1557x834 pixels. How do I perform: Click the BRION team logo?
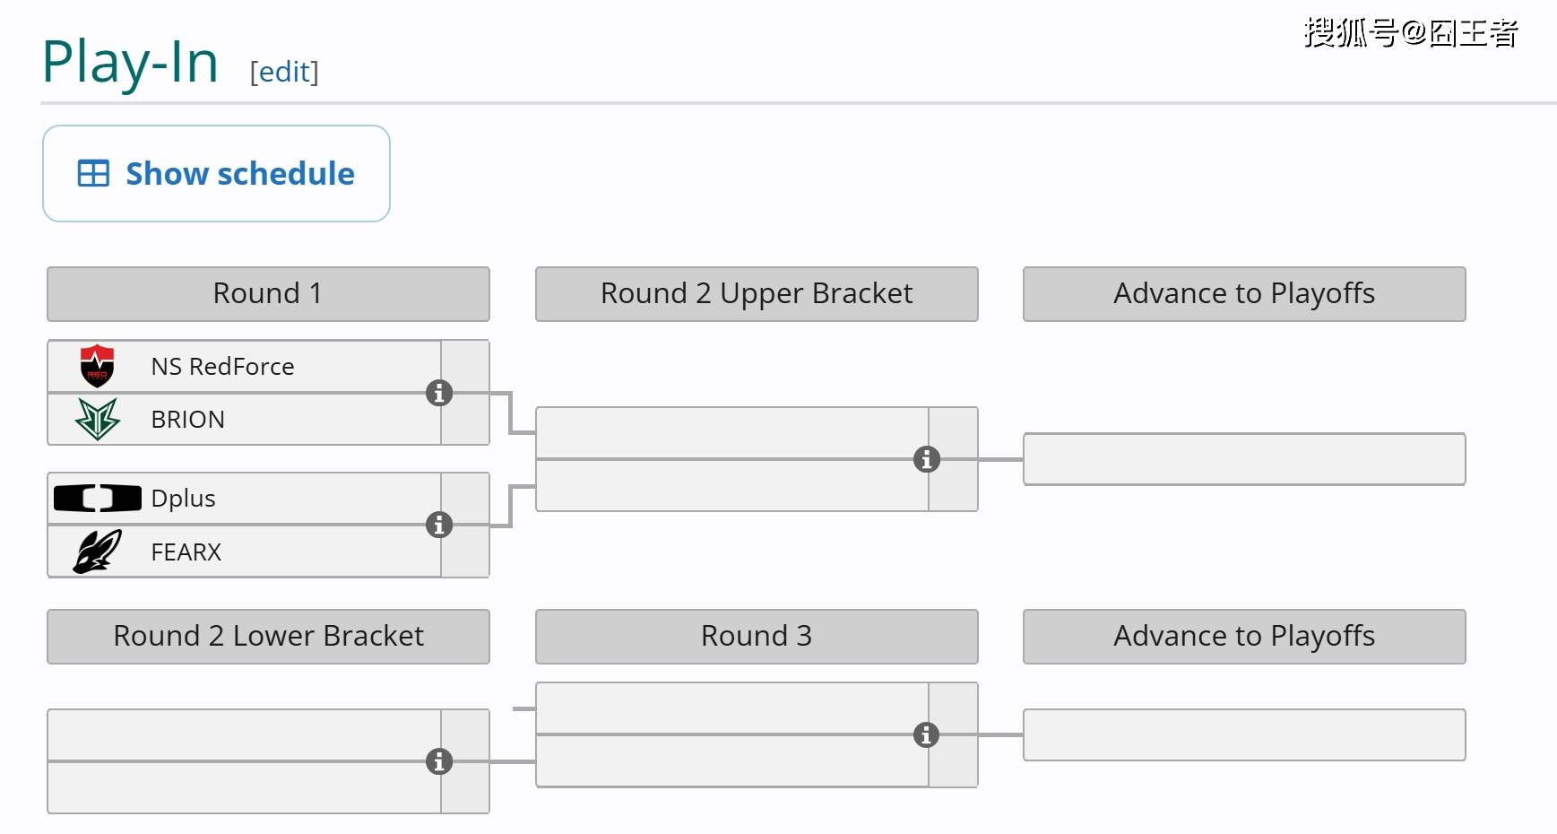(x=97, y=419)
